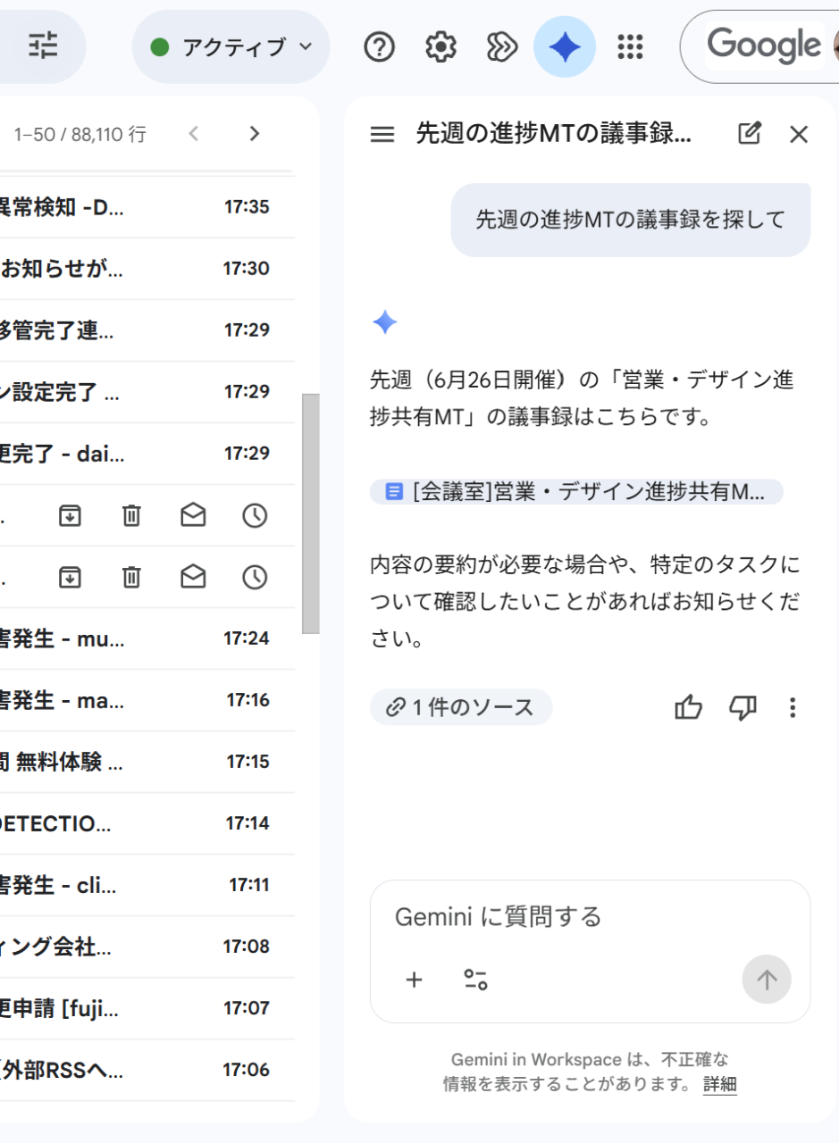Viewport: 839px width, 1143px height.
Task: Start a new Gemini chat pencil icon
Action: click(750, 134)
